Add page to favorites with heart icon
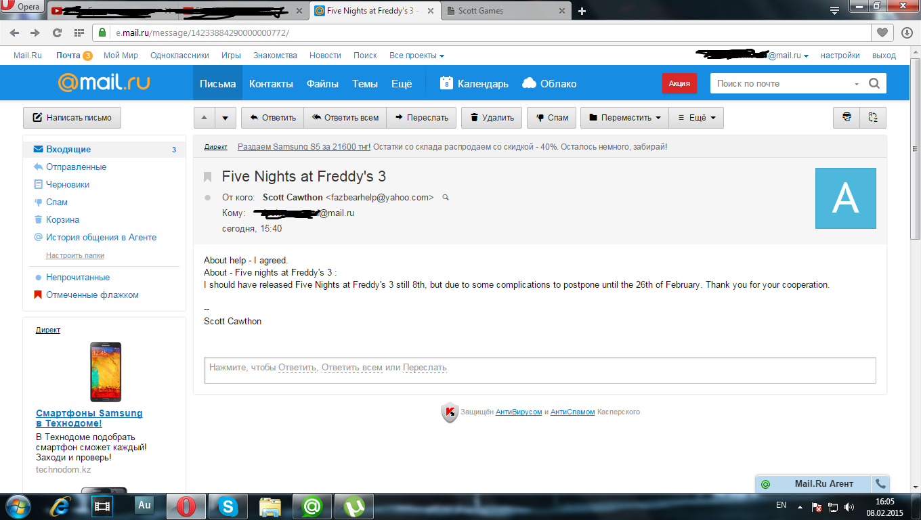The image size is (921, 520). 882,32
